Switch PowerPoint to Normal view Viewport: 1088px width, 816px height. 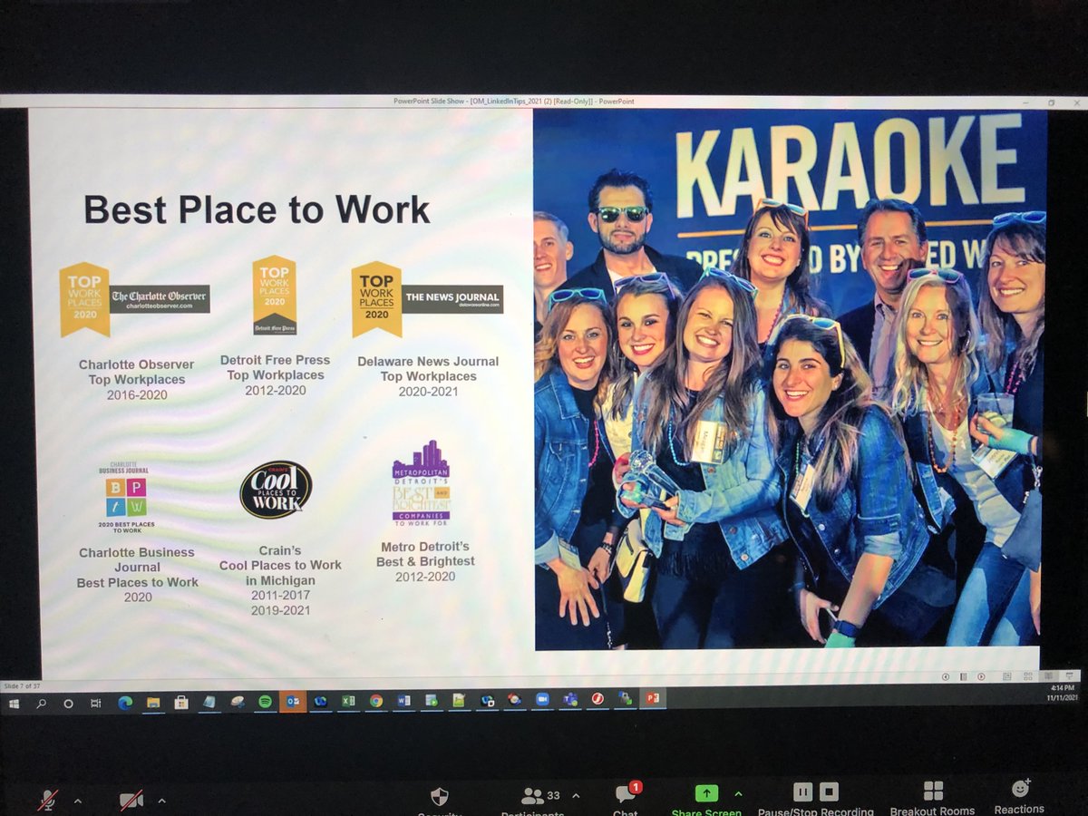1007,677
